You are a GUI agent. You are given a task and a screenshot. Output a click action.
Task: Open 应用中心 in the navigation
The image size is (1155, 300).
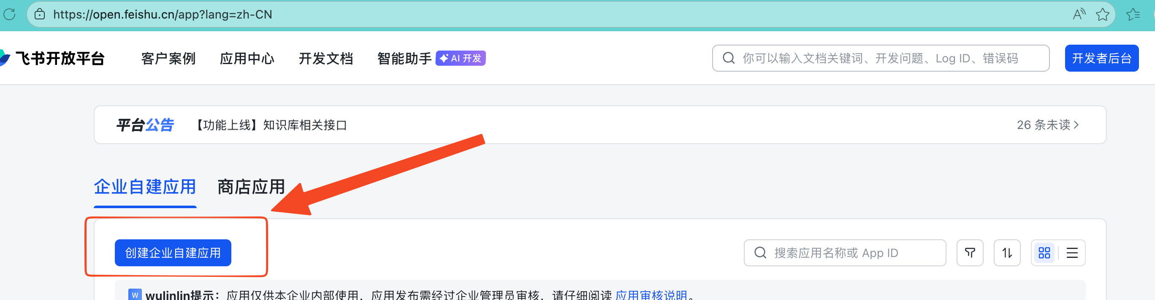coord(247,58)
